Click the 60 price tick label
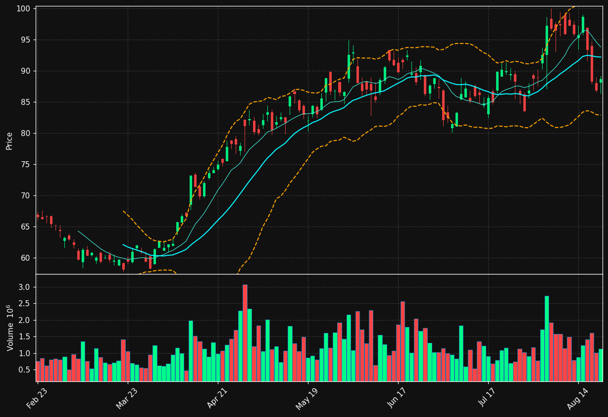 [25, 258]
